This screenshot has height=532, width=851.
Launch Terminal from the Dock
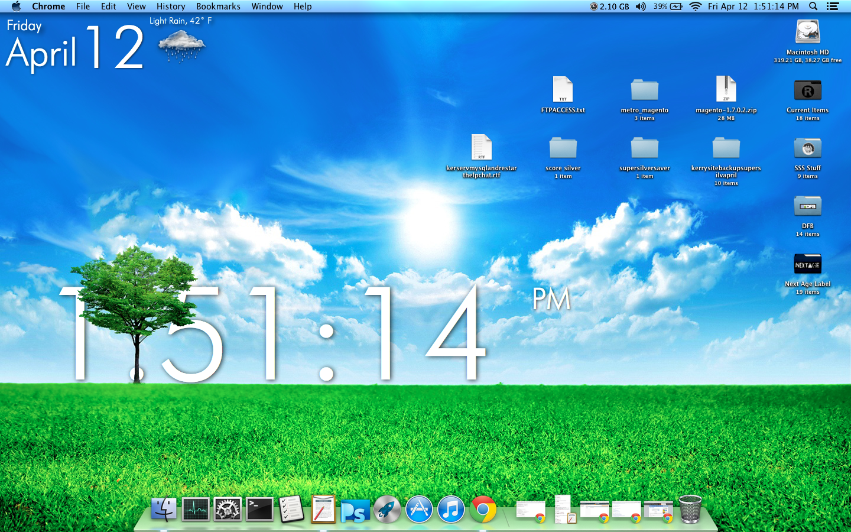pyautogui.click(x=259, y=509)
